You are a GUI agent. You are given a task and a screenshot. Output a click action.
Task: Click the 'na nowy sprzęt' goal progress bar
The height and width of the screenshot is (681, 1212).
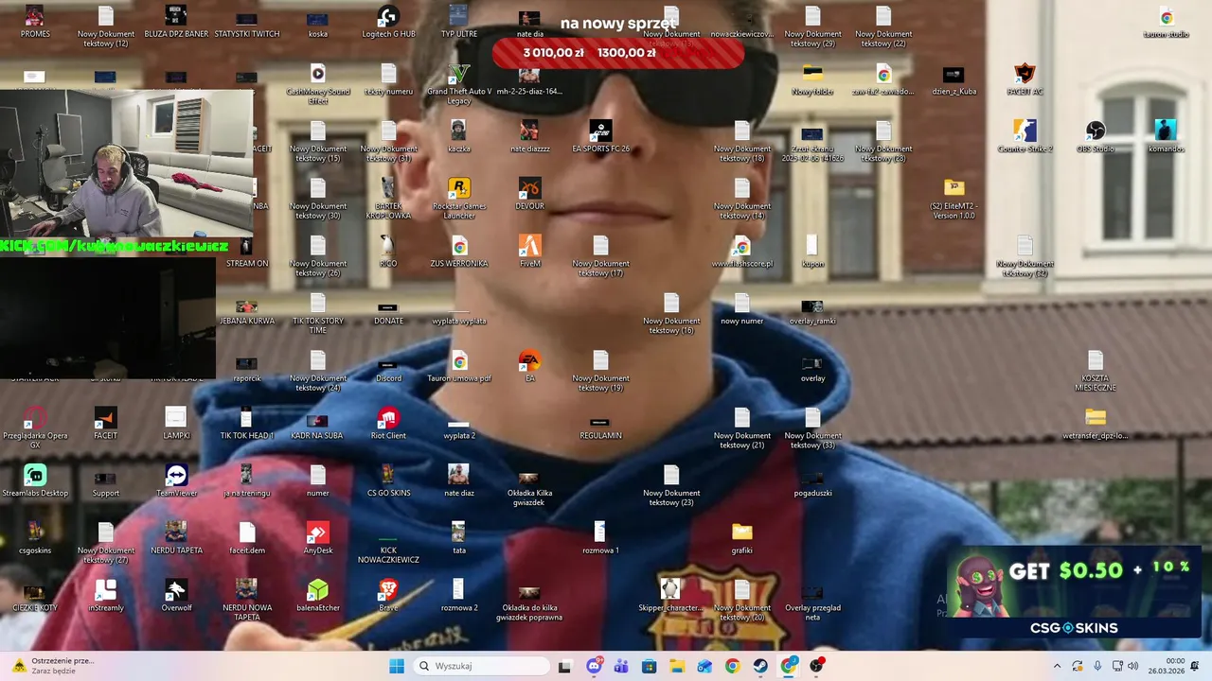(618, 52)
